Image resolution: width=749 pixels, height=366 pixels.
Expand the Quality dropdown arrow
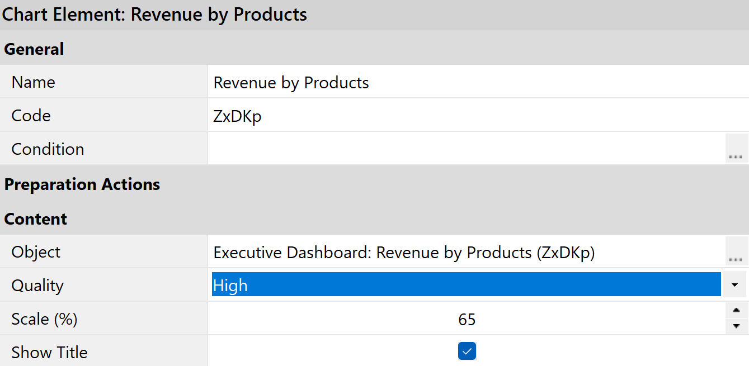[x=734, y=285]
